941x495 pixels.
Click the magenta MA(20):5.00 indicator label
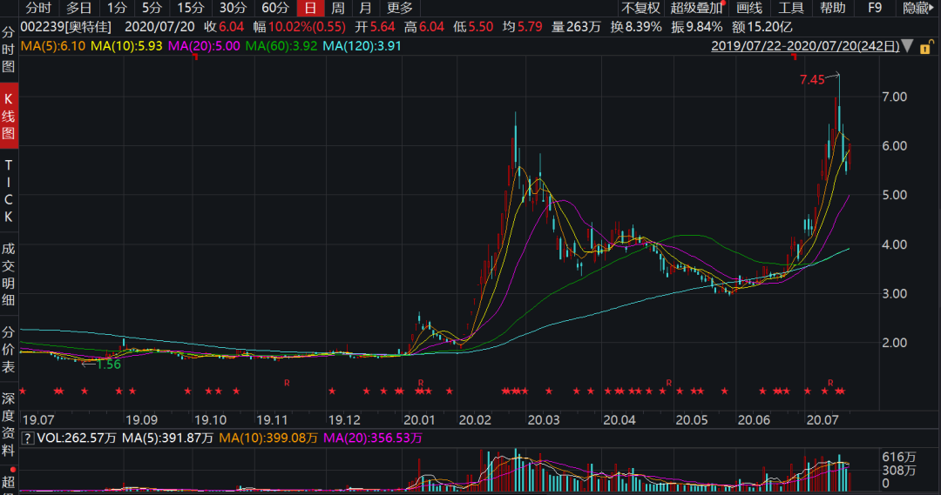(x=205, y=45)
